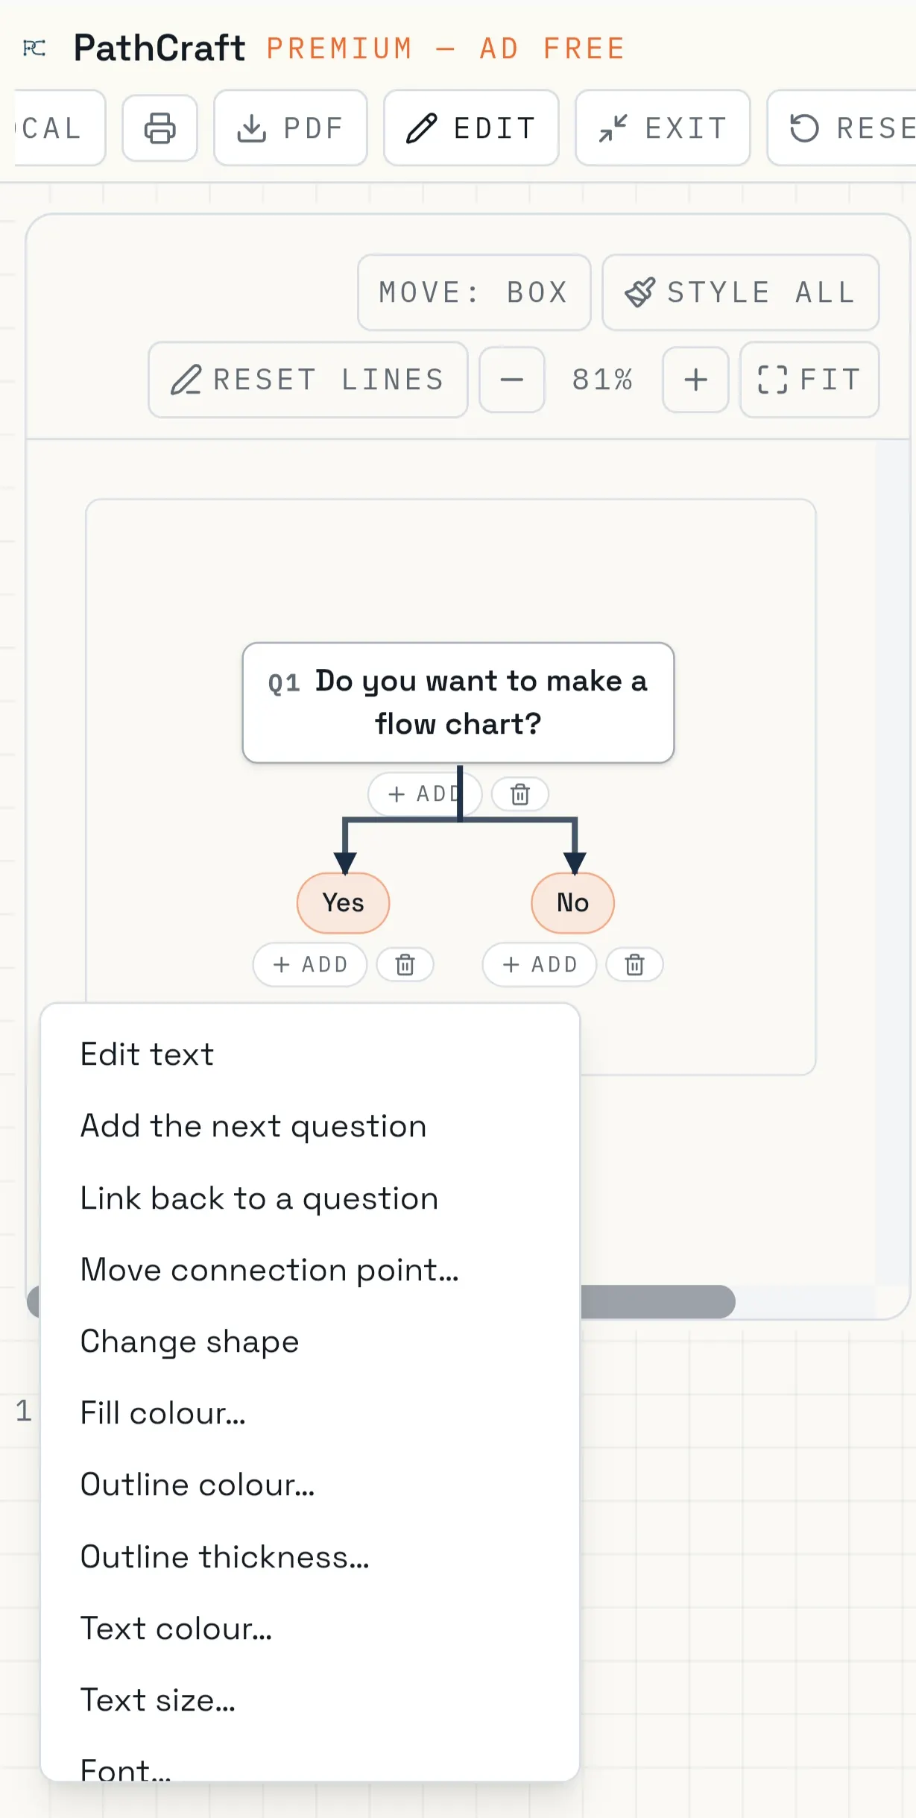Click the print icon button
Viewport: 916px width, 1818px height.
(159, 128)
